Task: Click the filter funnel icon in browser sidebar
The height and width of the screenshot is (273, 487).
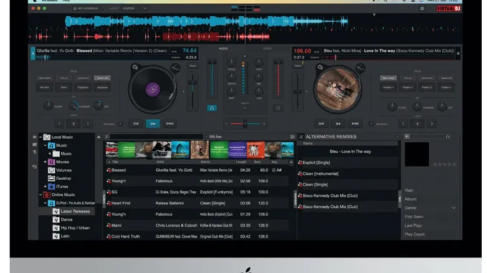Action: point(34,152)
